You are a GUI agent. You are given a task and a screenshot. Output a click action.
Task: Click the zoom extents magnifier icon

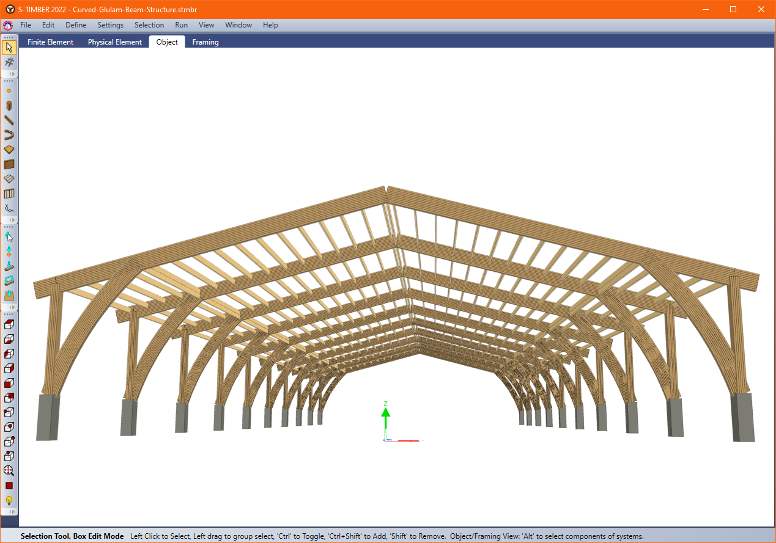tap(9, 470)
